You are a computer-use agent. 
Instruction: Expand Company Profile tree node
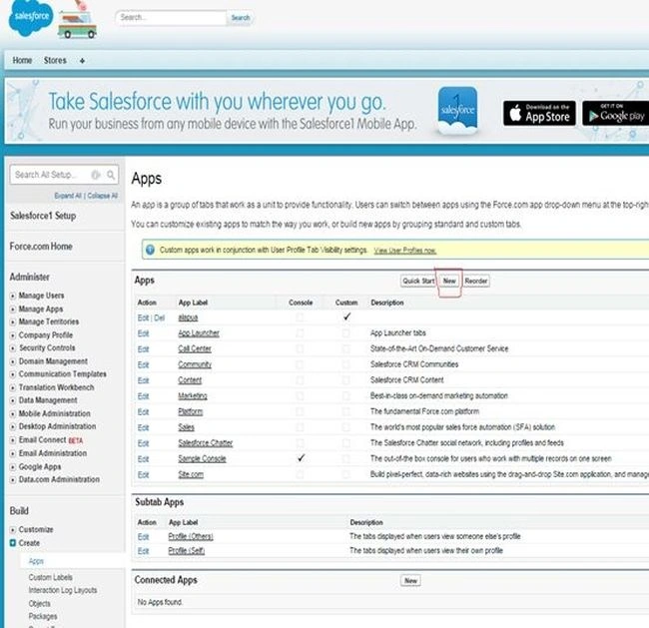click(13, 335)
